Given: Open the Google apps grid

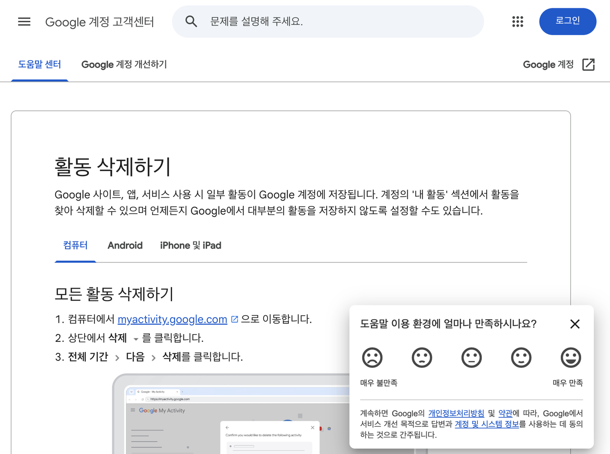Looking at the screenshot, I should tap(518, 21).
